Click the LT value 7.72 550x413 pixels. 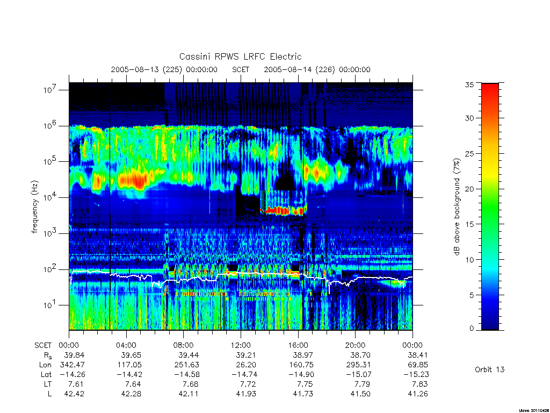pos(248,384)
